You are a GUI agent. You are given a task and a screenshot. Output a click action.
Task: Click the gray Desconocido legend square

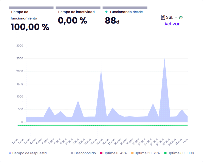[x=72, y=153]
